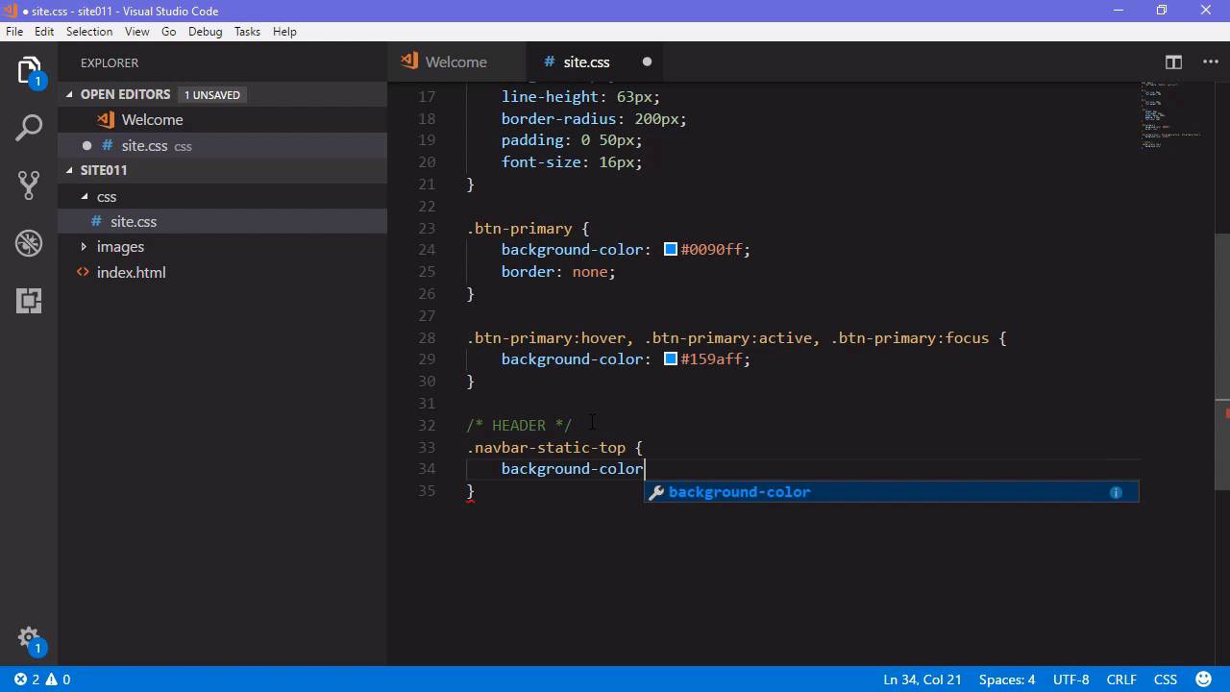Open the Manage gear icon
This screenshot has width=1230, height=692.
point(29,639)
